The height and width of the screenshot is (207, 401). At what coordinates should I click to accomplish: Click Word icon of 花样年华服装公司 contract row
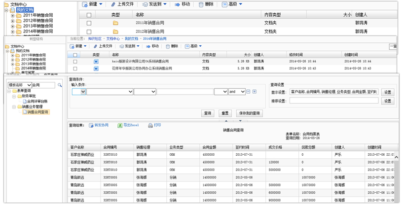coord(96,69)
